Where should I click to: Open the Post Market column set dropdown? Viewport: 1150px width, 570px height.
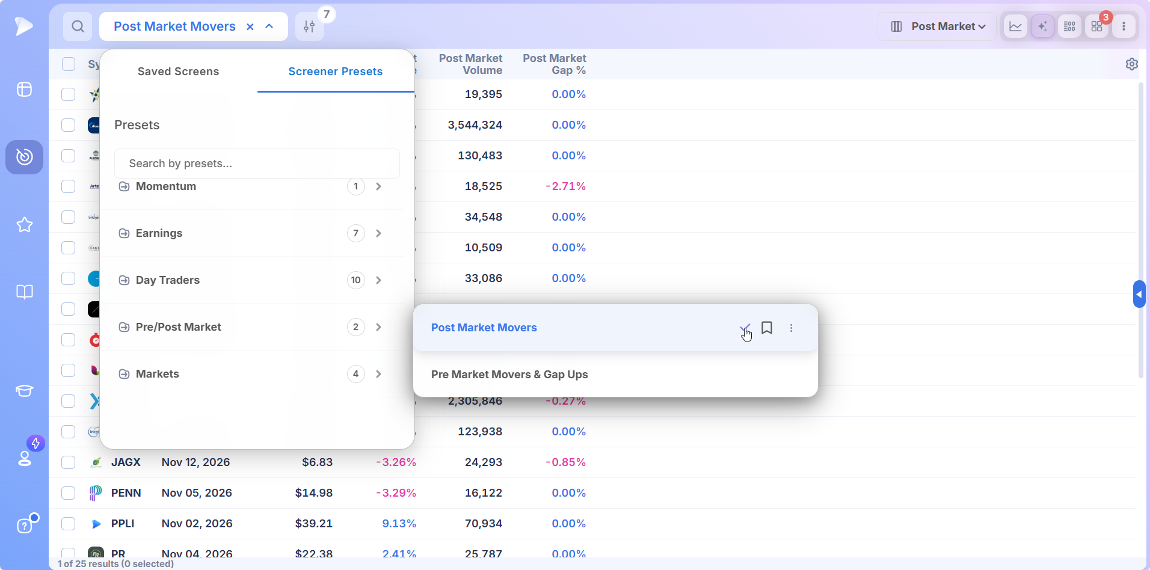click(937, 26)
